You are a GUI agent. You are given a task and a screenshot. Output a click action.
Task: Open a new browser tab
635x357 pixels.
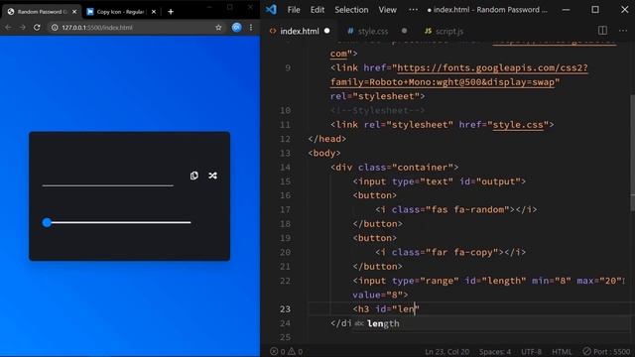(x=171, y=11)
